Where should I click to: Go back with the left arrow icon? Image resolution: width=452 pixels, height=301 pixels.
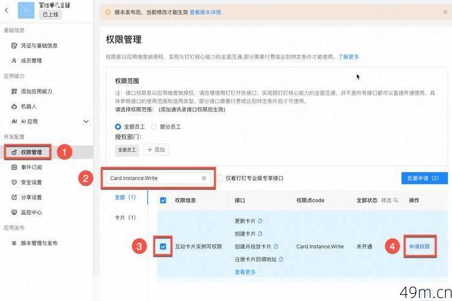pyautogui.click(x=7, y=10)
